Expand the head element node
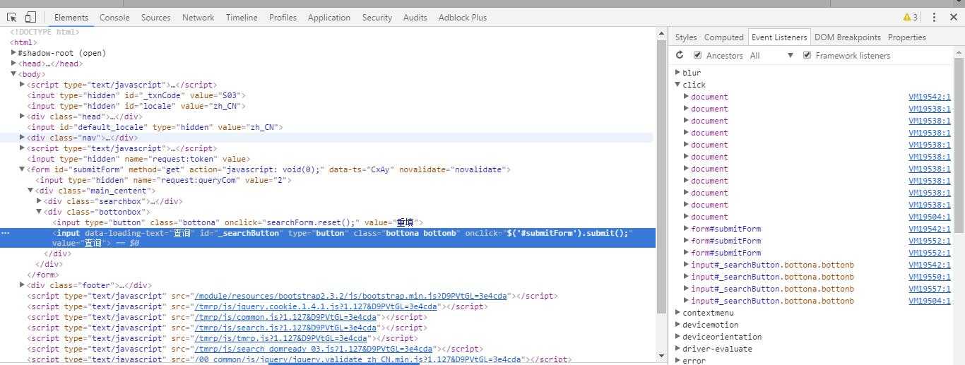965x365 pixels. tap(13, 64)
